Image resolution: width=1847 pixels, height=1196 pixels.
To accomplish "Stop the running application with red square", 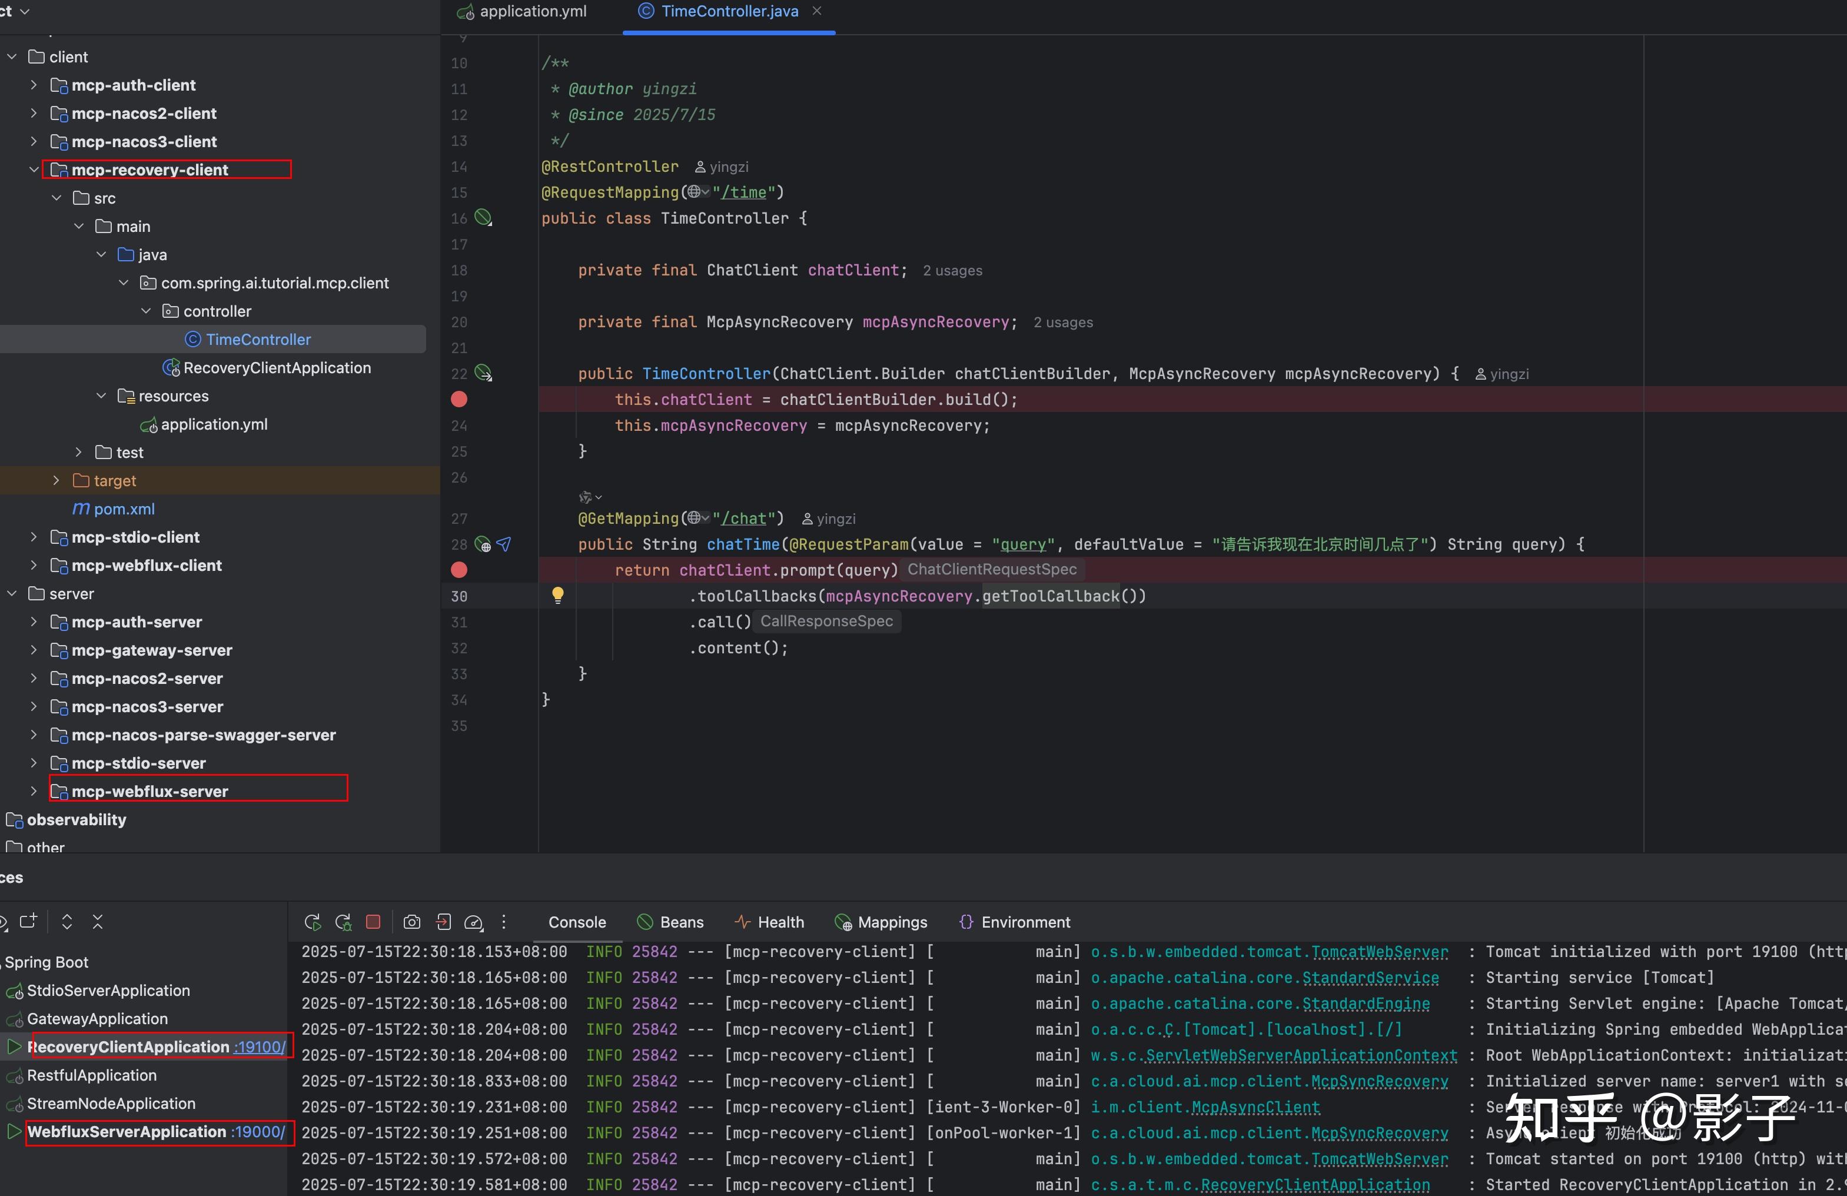I will pyautogui.click(x=373, y=922).
